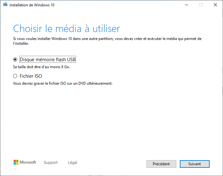Close the Windows 10 installation window

216,5
